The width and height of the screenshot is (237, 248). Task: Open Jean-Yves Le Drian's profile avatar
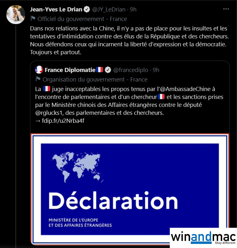coord(16,15)
